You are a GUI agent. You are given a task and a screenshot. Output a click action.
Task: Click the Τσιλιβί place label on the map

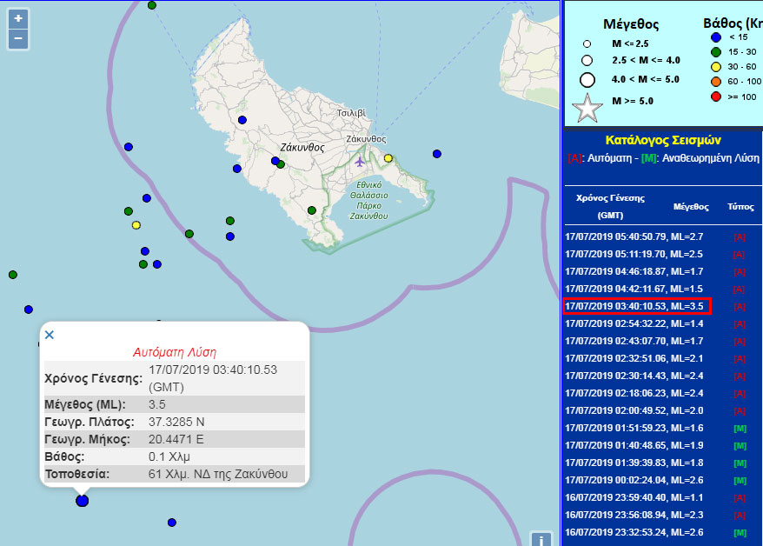[351, 113]
